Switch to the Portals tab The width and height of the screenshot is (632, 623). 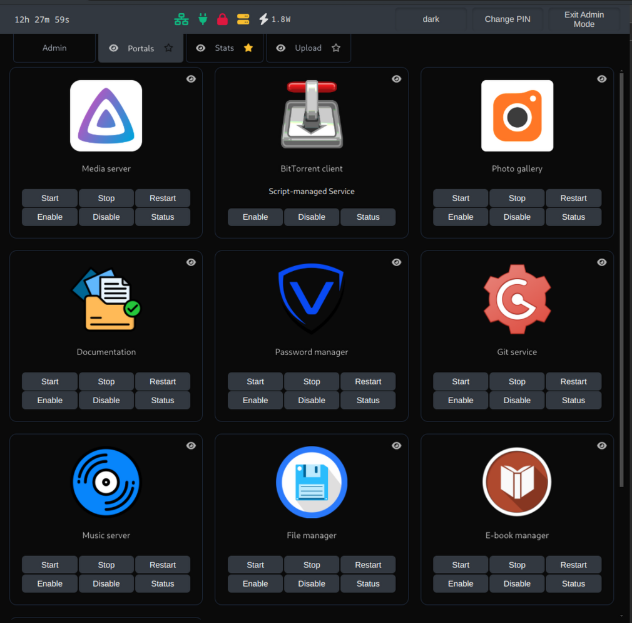pyautogui.click(x=141, y=48)
